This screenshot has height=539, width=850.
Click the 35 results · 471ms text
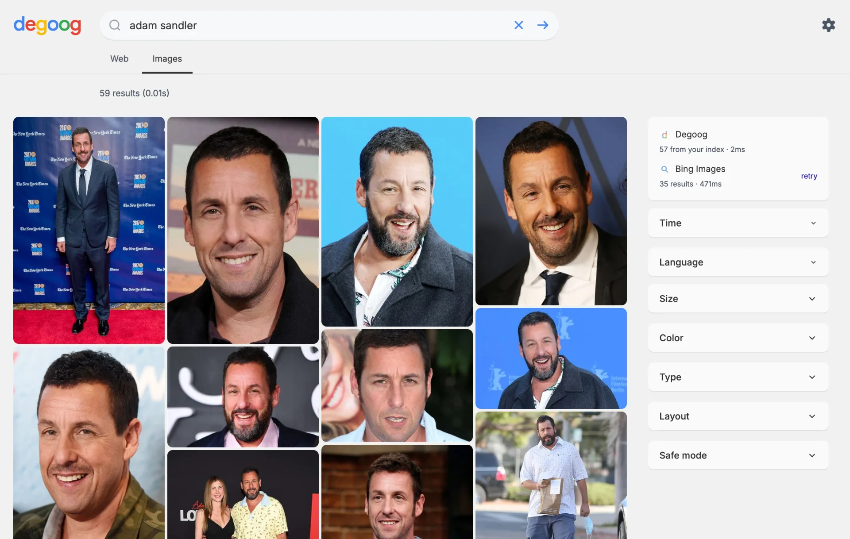pyautogui.click(x=690, y=184)
